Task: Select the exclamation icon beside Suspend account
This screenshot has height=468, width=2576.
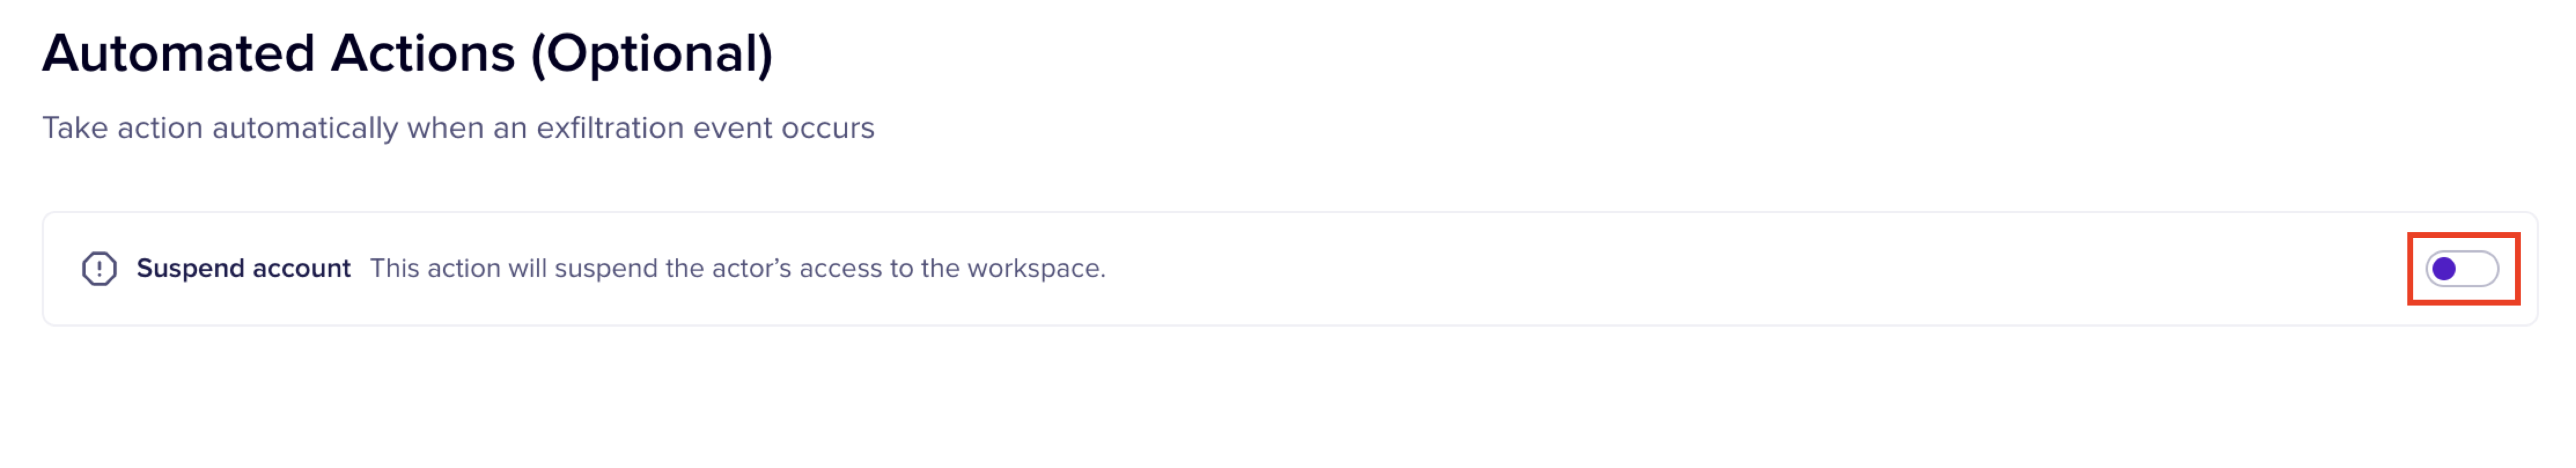Action: pyautogui.click(x=99, y=269)
